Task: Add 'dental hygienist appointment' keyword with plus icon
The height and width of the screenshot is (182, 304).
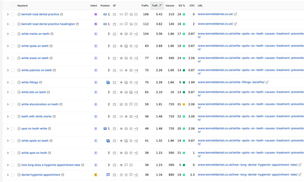Action: point(19,175)
